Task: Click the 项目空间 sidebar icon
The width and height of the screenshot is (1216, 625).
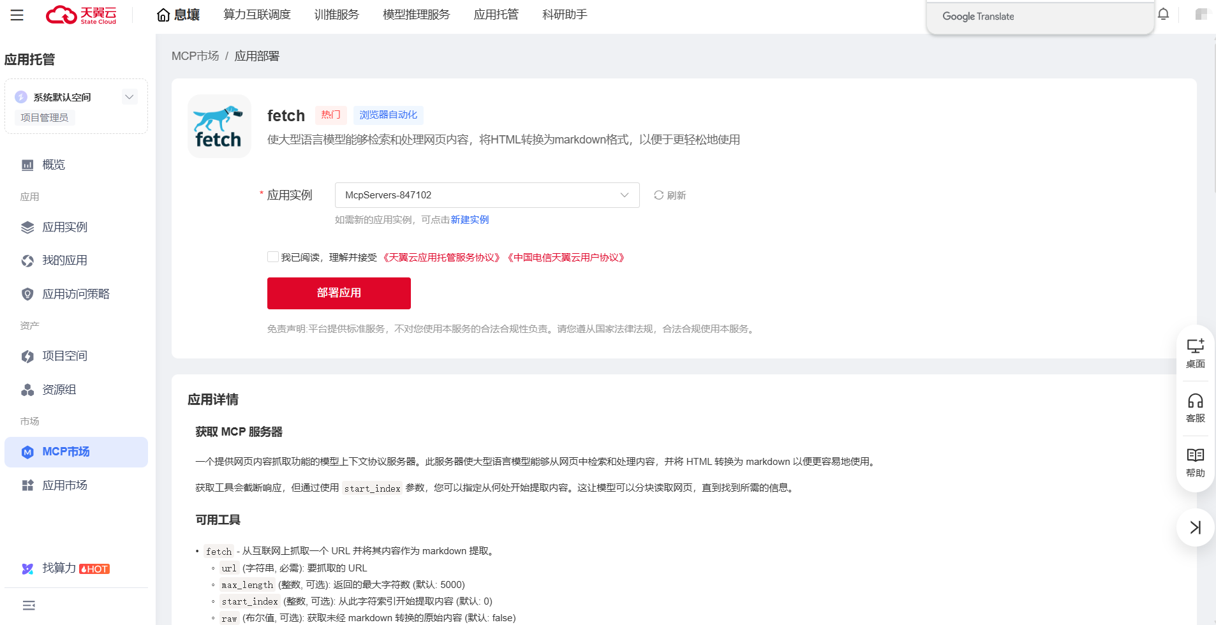Action: tap(27, 357)
